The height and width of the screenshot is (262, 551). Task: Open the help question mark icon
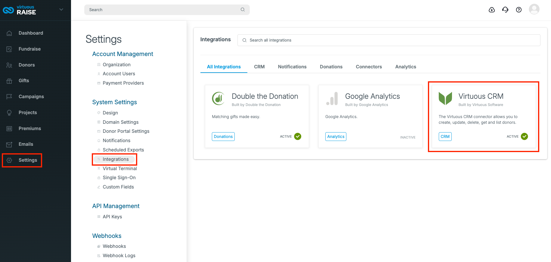[x=519, y=10]
